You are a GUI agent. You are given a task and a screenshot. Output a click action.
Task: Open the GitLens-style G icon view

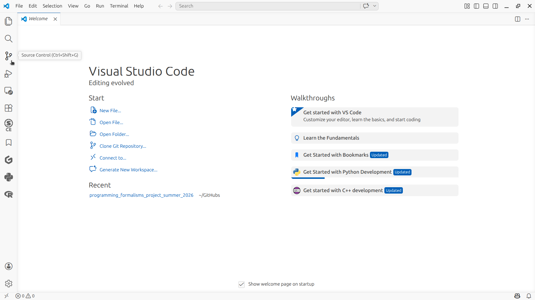(x=9, y=160)
